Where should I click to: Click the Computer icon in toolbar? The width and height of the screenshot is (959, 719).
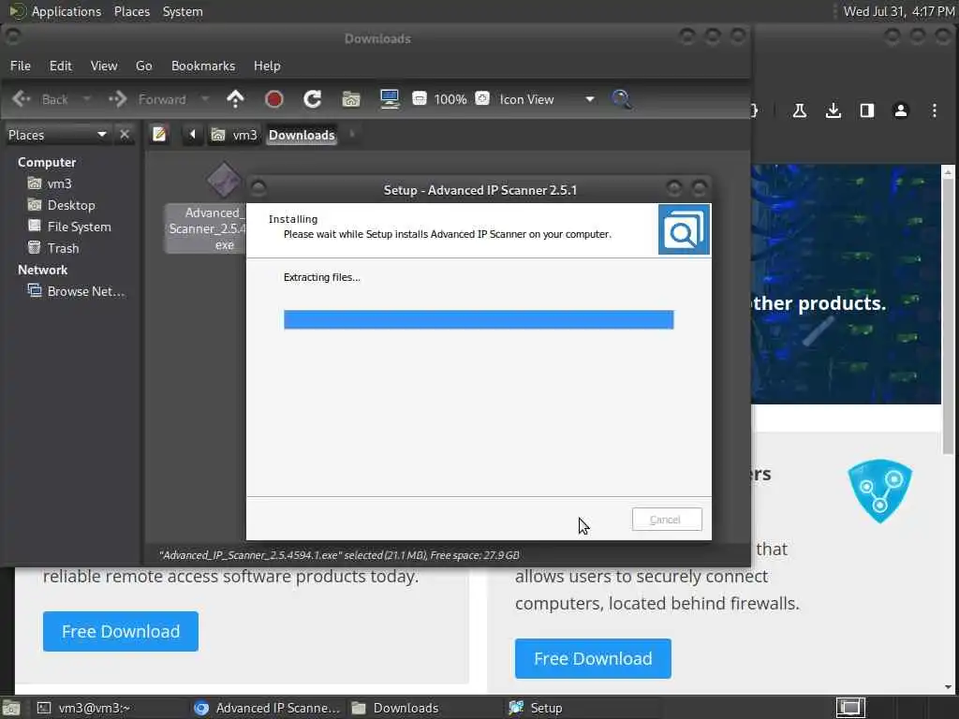pyautogui.click(x=390, y=99)
